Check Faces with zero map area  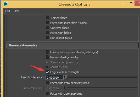[47, 94]
